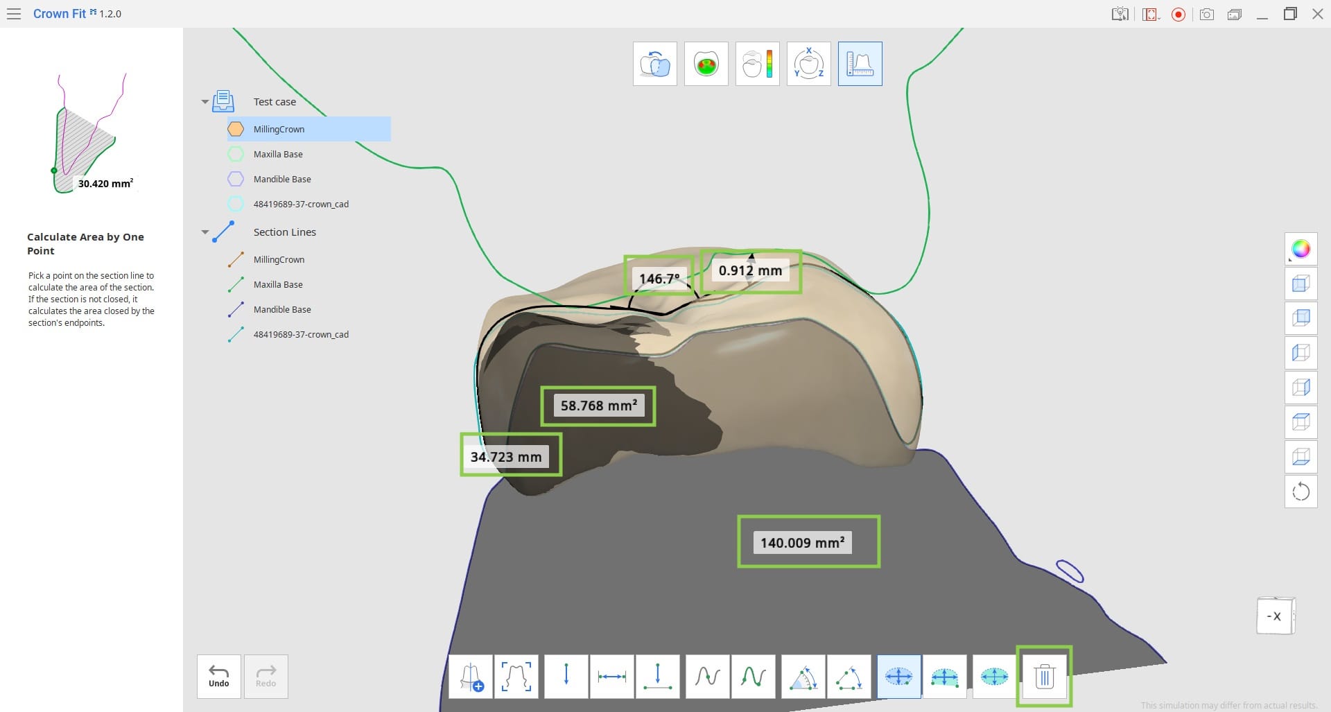Toggle 48419689-37-crown_cad visibility circle

point(236,204)
